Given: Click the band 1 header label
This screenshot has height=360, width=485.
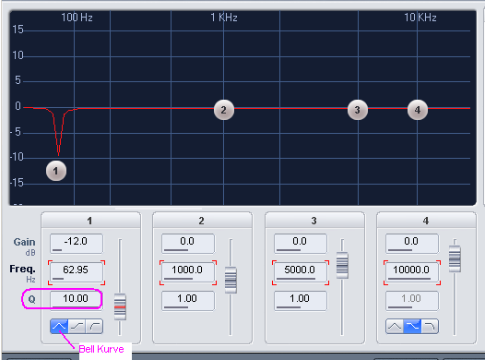Looking at the screenshot, I should coord(90,221).
